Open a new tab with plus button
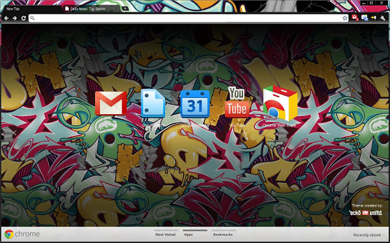Viewport: 390px width, 243px height. pos(125,8)
